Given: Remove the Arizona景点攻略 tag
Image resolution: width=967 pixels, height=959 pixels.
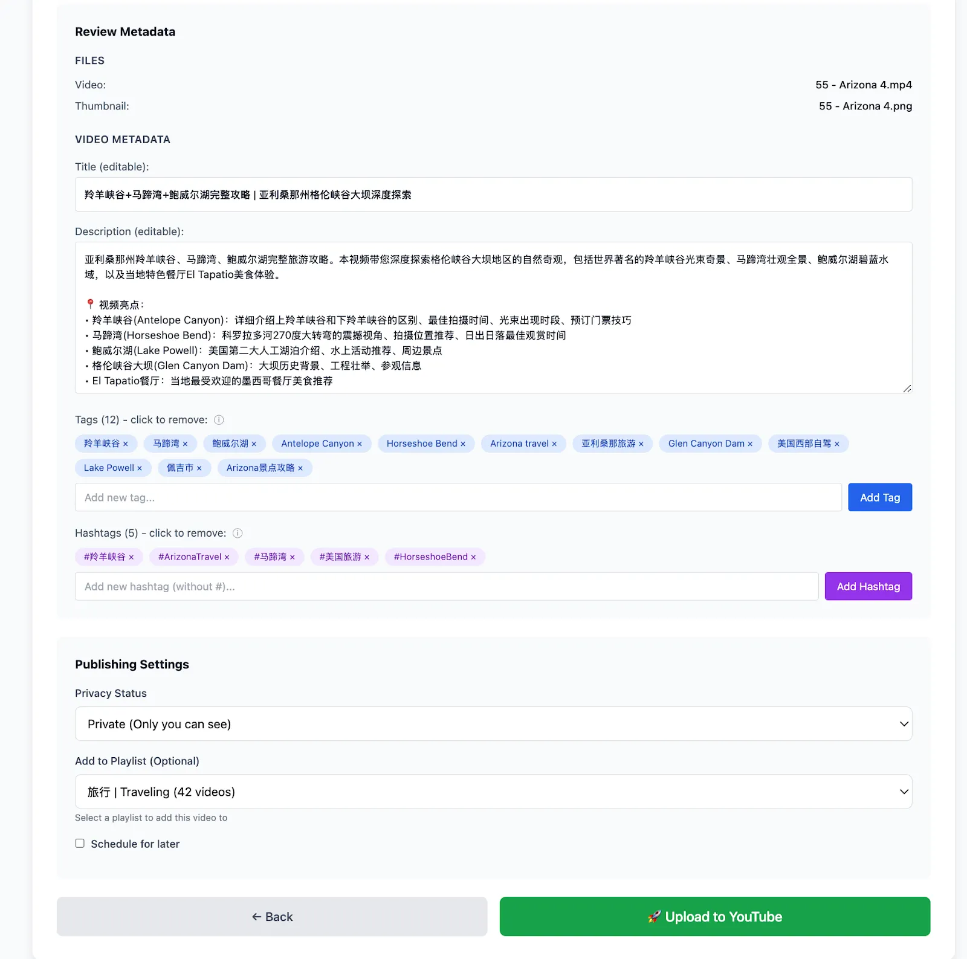Looking at the screenshot, I should click(265, 468).
